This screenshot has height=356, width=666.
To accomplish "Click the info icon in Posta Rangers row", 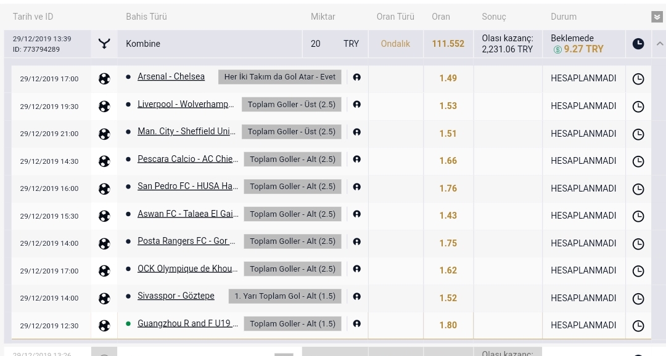I will (357, 241).
